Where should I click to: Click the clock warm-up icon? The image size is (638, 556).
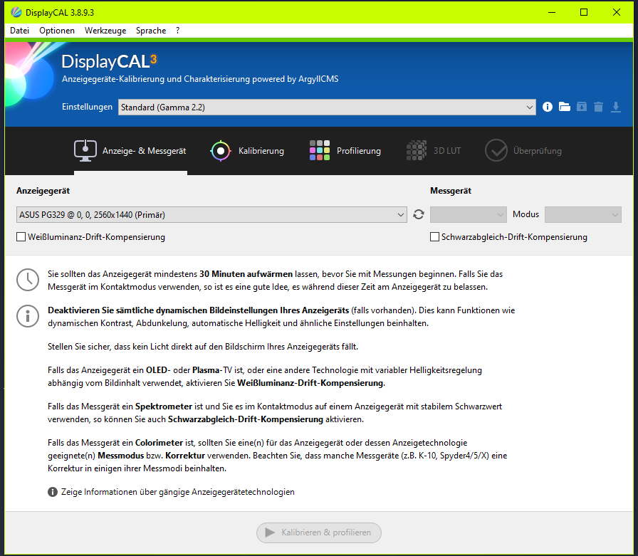click(x=28, y=280)
